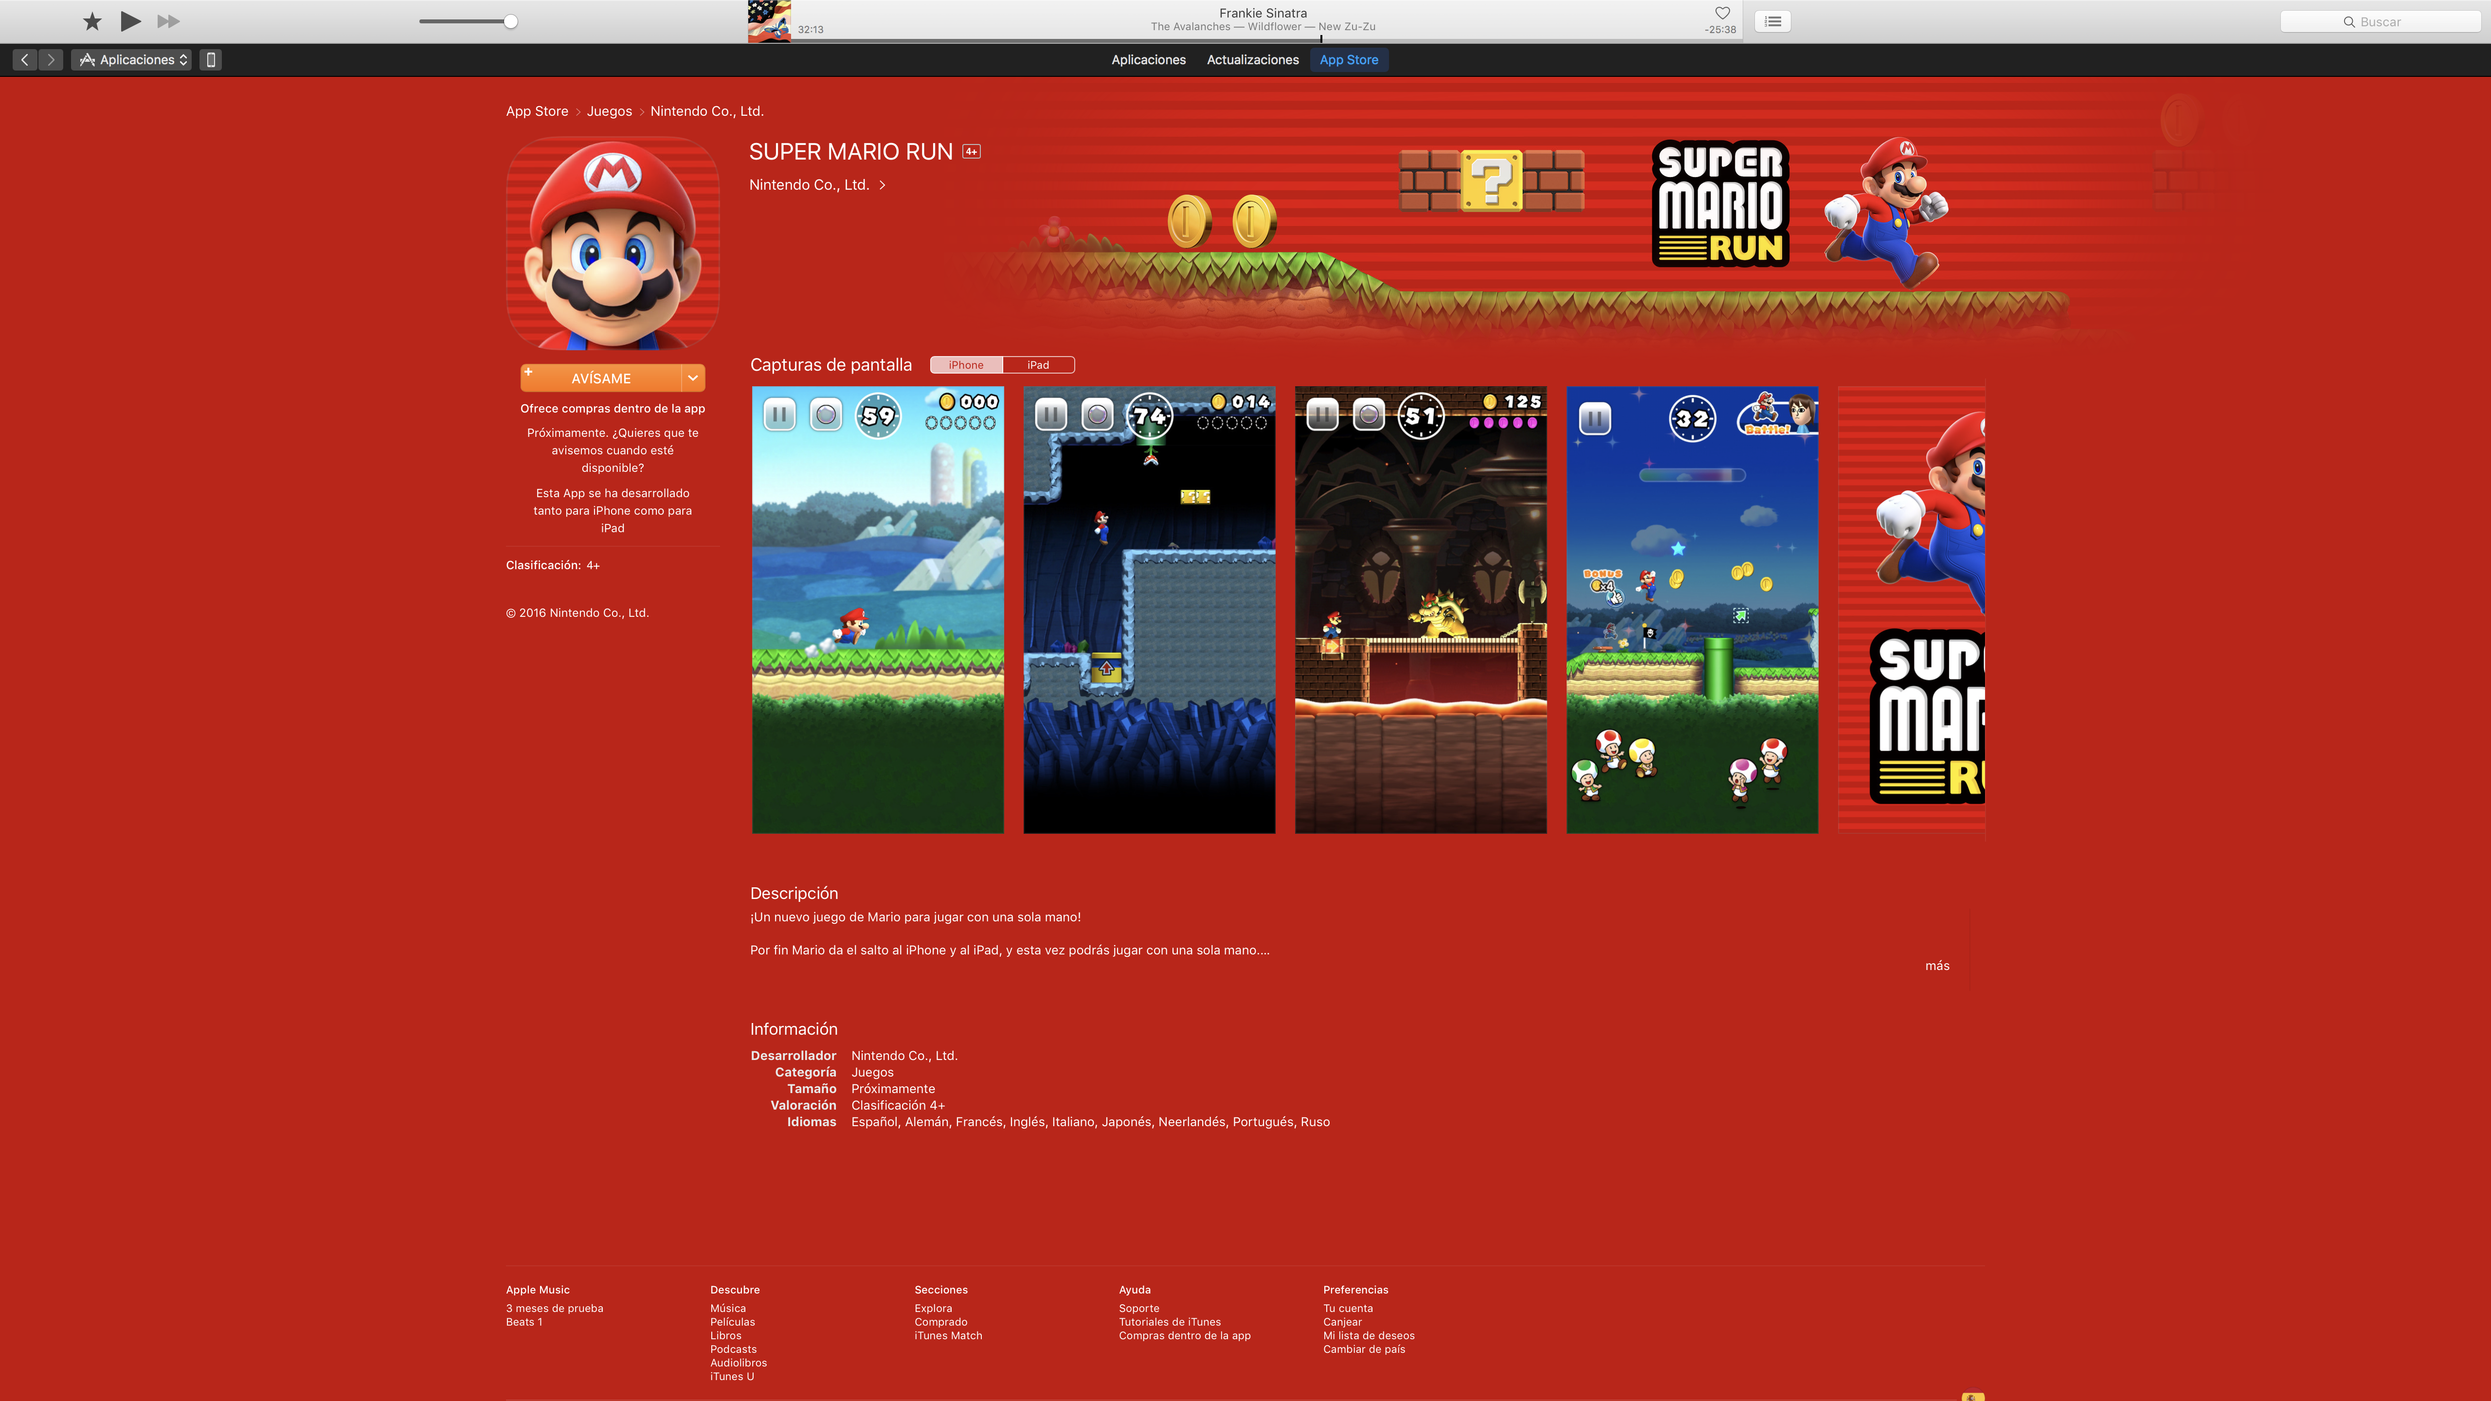This screenshot has height=1401, width=2491.
Task: Click the Super Mario Run banner logo
Action: click(1720, 203)
